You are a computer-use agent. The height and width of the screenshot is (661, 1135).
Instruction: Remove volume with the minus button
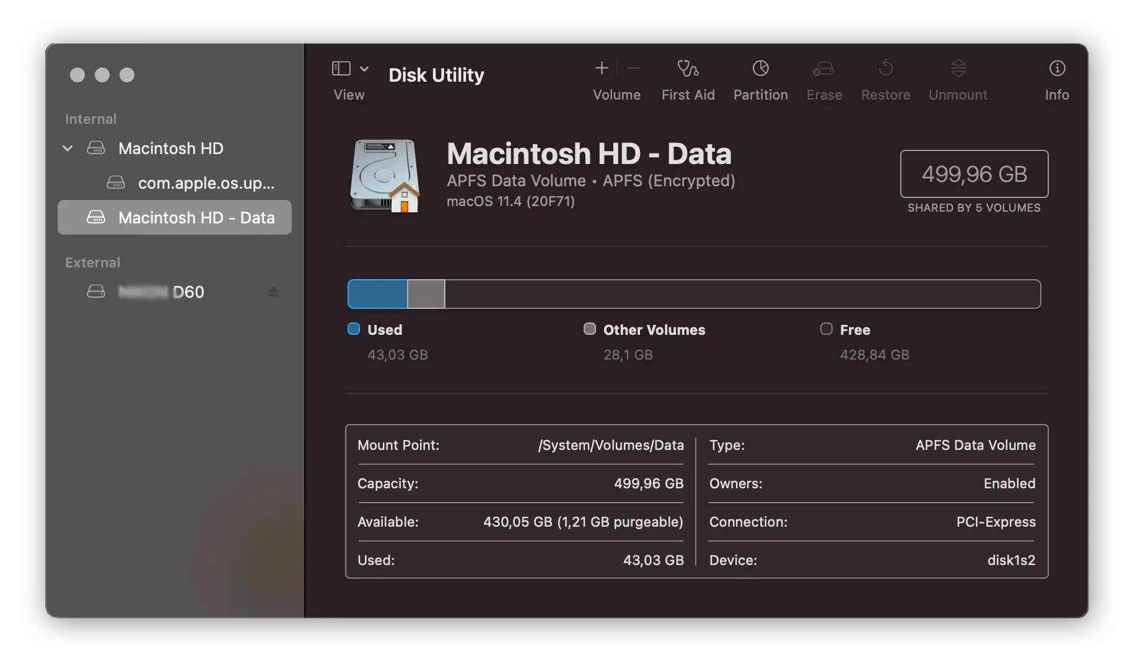click(633, 68)
